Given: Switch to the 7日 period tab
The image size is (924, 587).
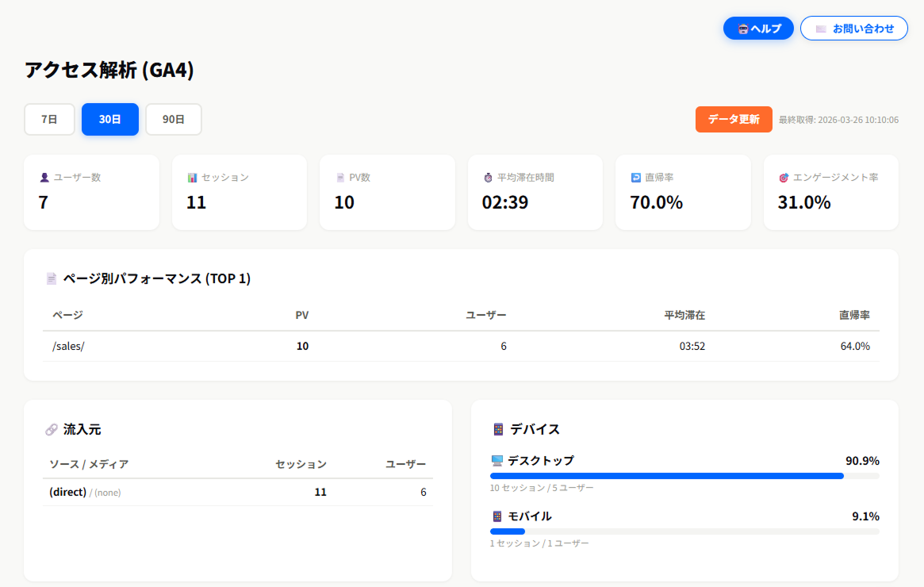Looking at the screenshot, I should [x=49, y=120].
